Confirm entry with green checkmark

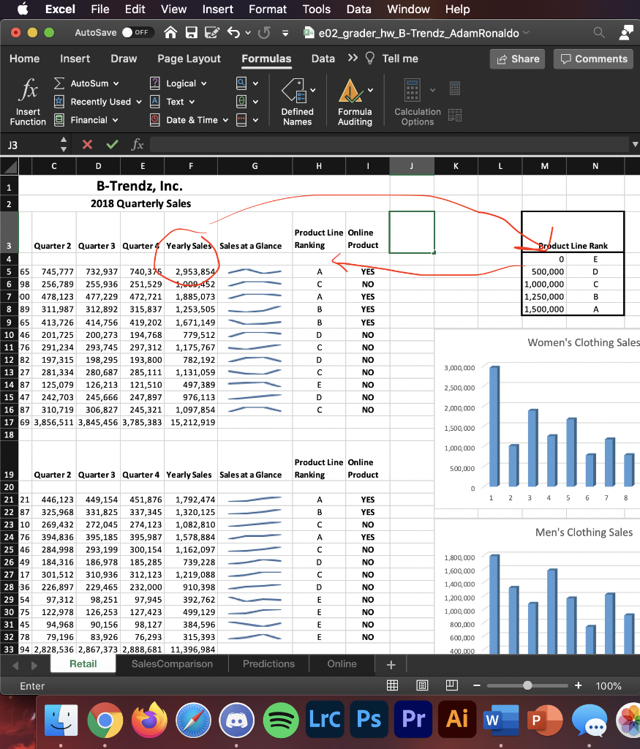point(111,145)
